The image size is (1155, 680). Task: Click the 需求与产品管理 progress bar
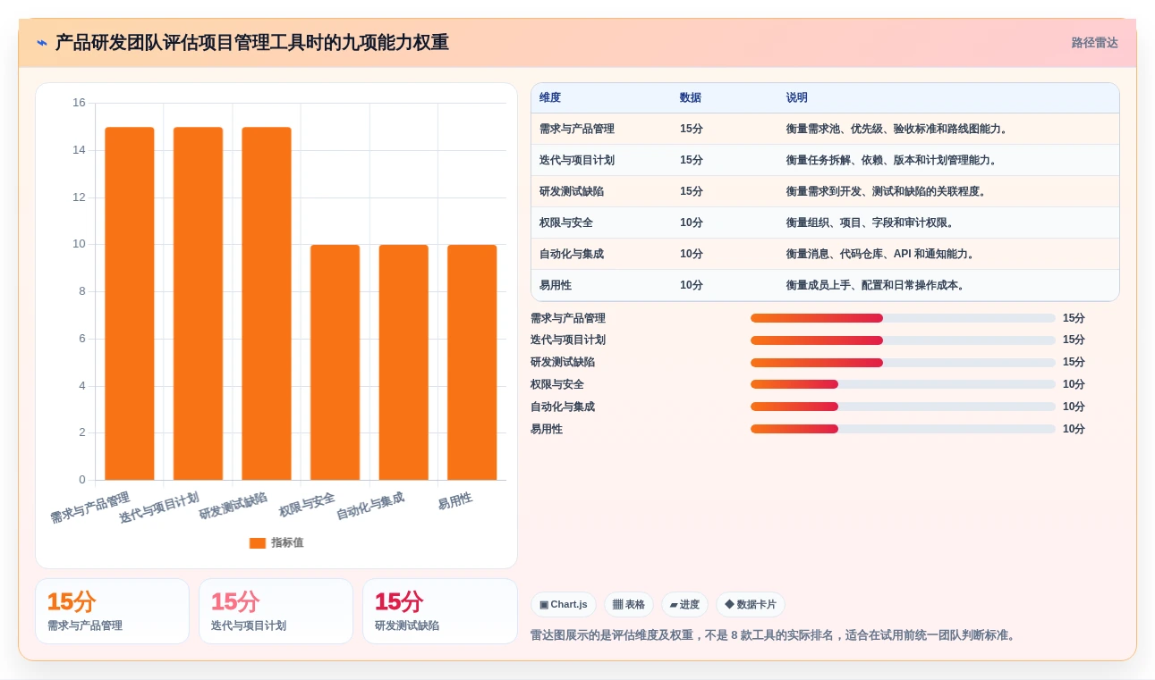click(x=903, y=318)
